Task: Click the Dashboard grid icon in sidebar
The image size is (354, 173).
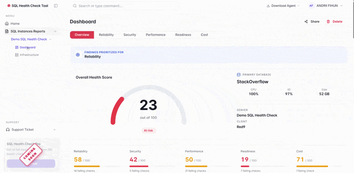Action: tap(16, 48)
